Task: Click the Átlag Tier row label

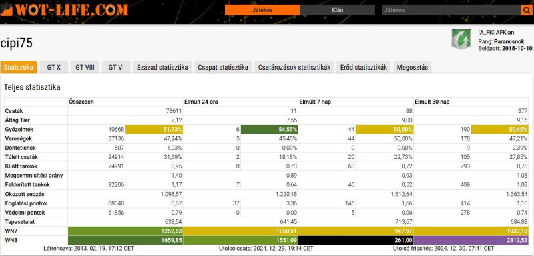Action: (17, 120)
